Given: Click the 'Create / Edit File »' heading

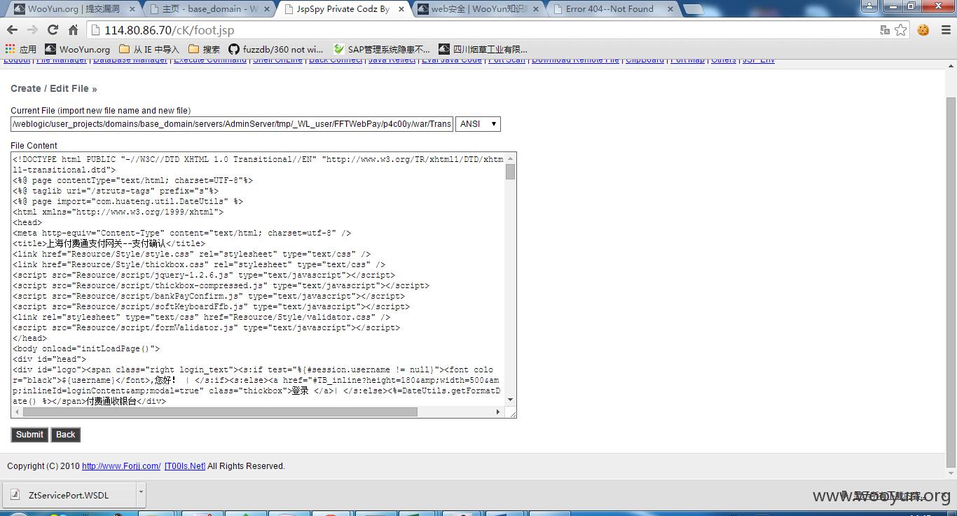Looking at the screenshot, I should click(54, 88).
